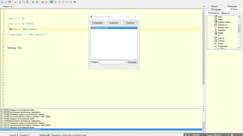Click the ListIcon gadget icon
Image resolution: width=243 pixels, height=136 pixels.
(x=216, y=38)
